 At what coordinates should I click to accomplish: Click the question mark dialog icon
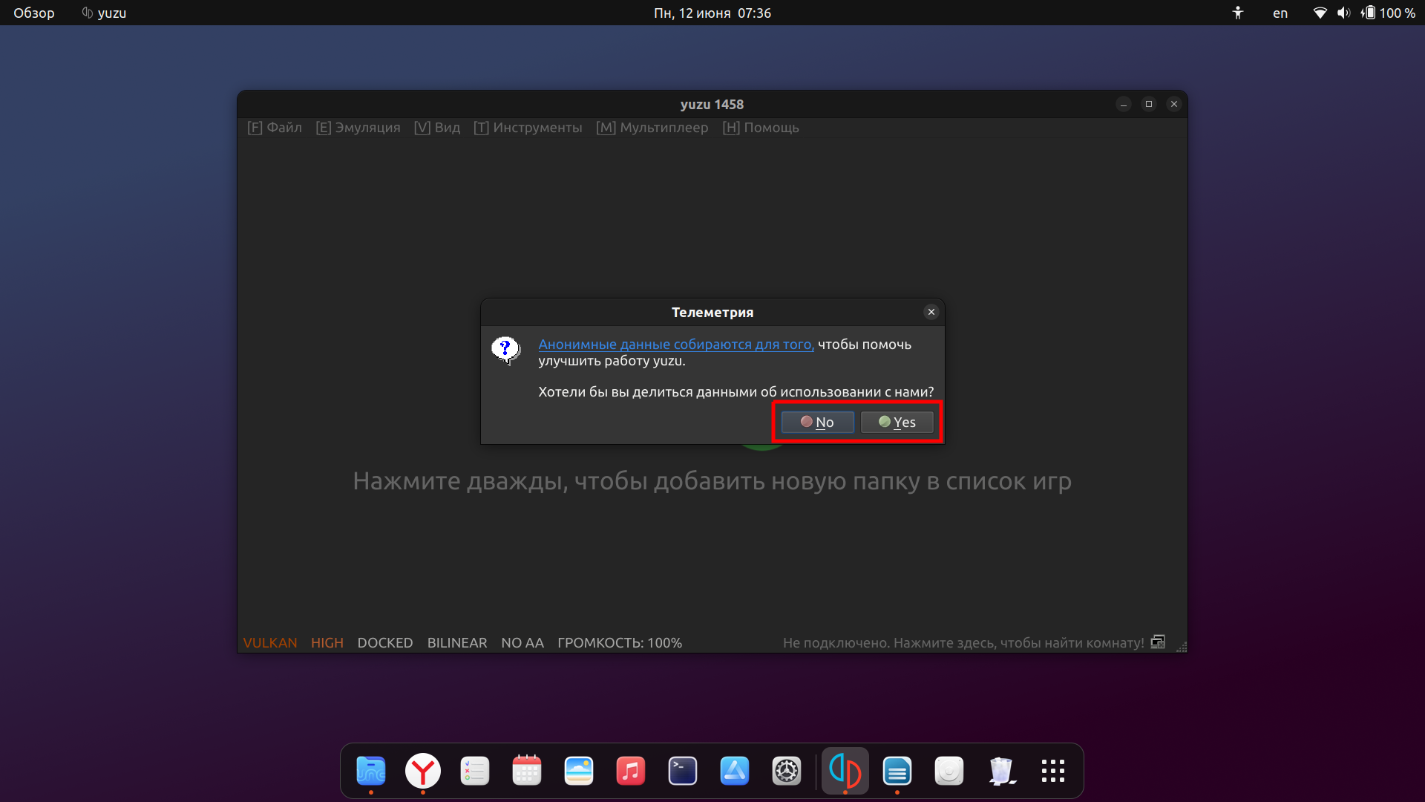506,350
